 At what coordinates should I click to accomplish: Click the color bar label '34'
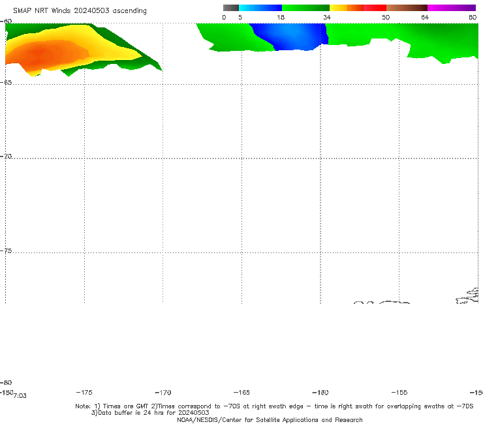point(327,18)
